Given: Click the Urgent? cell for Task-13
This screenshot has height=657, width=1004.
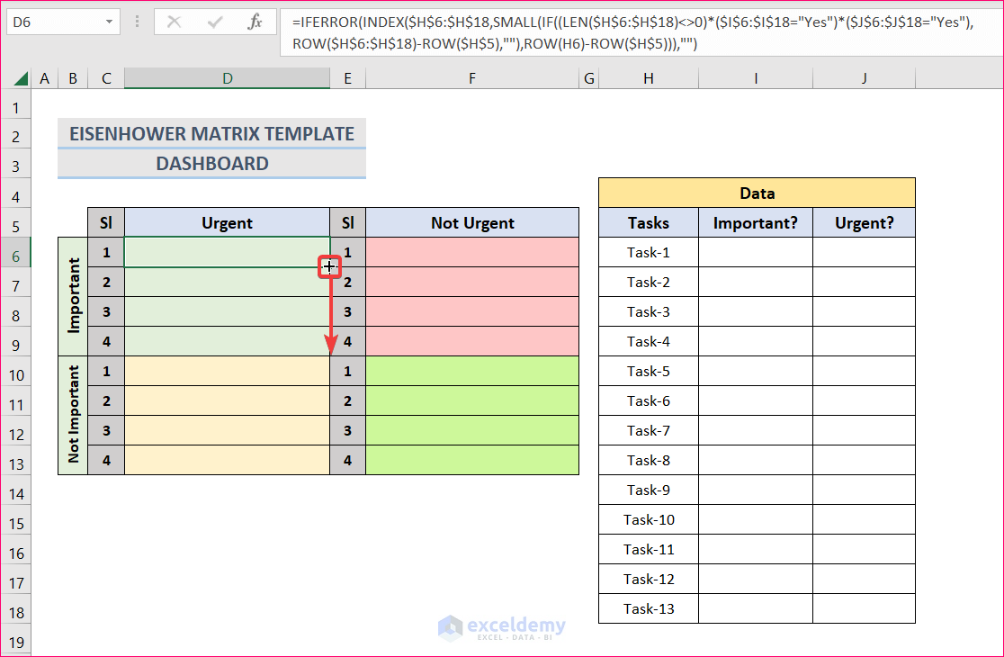Looking at the screenshot, I should pyautogui.click(x=865, y=608).
